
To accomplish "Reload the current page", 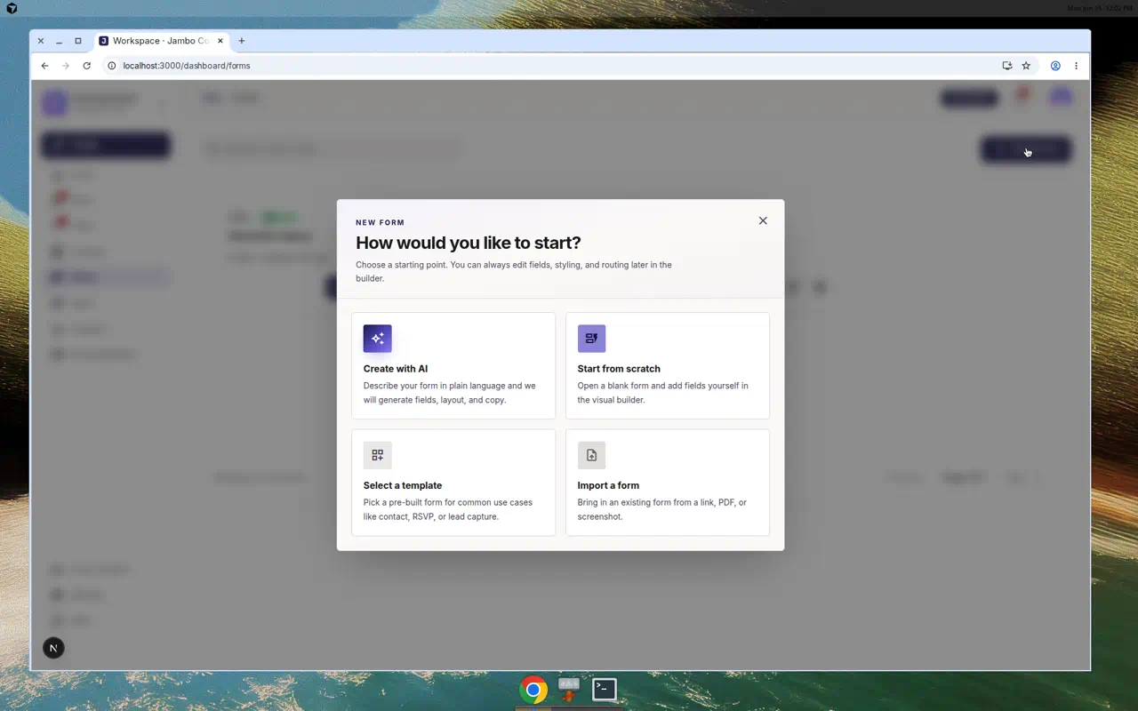I will (x=86, y=66).
